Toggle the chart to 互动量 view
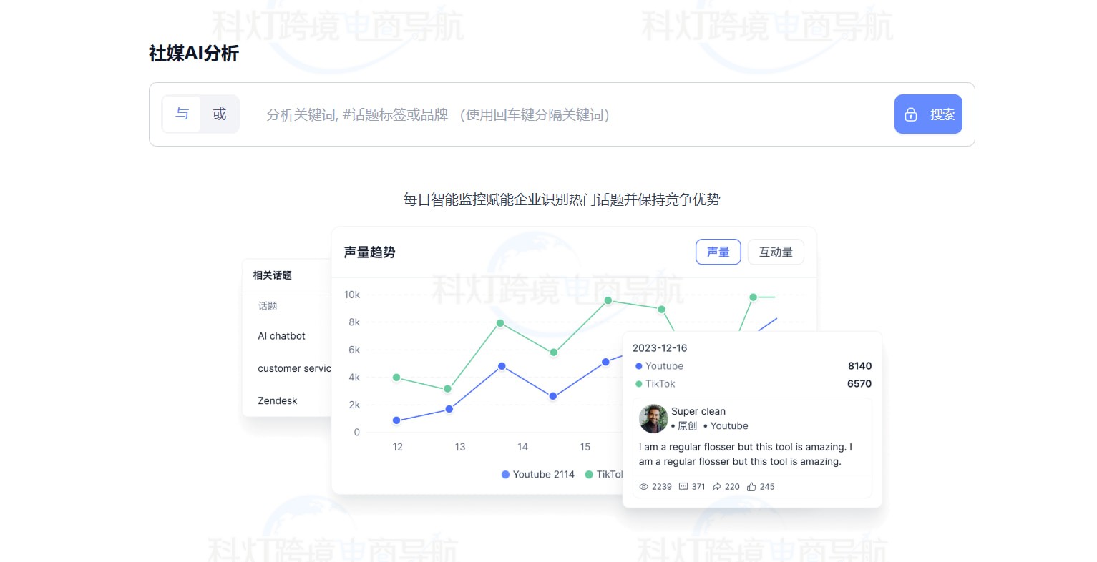Image resolution: width=1097 pixels, height=562 pixels. point(776,252)
